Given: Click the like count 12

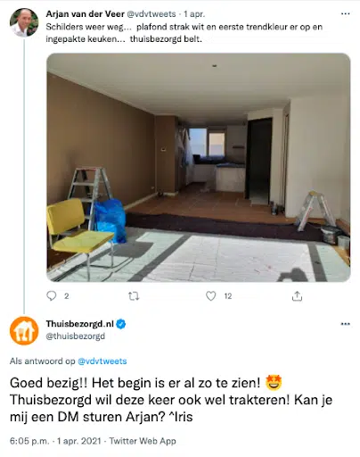Looking at the screenshot, I should click(x=228, y=296).
